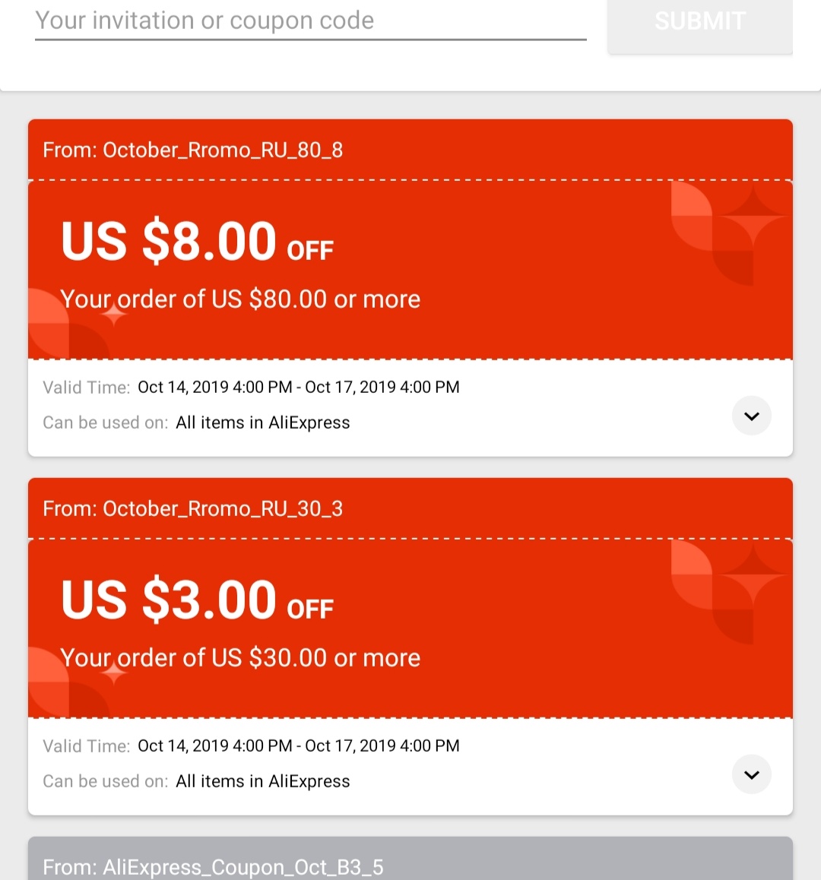Image resolution: width=821 pixels, height=880 pixels.
Task: Click 'Your order of US $80.00 or more'
Action: click(240, 299)
